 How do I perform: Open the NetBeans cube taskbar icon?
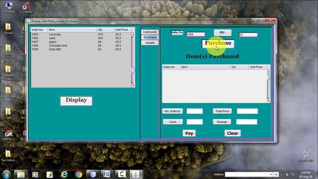93,175
